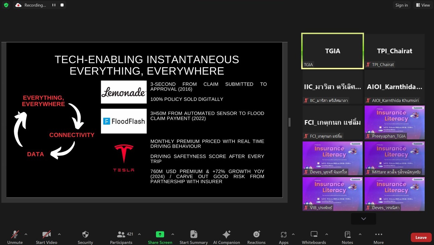Click the red 'DATA' label on slide

(x=35, y=154)
